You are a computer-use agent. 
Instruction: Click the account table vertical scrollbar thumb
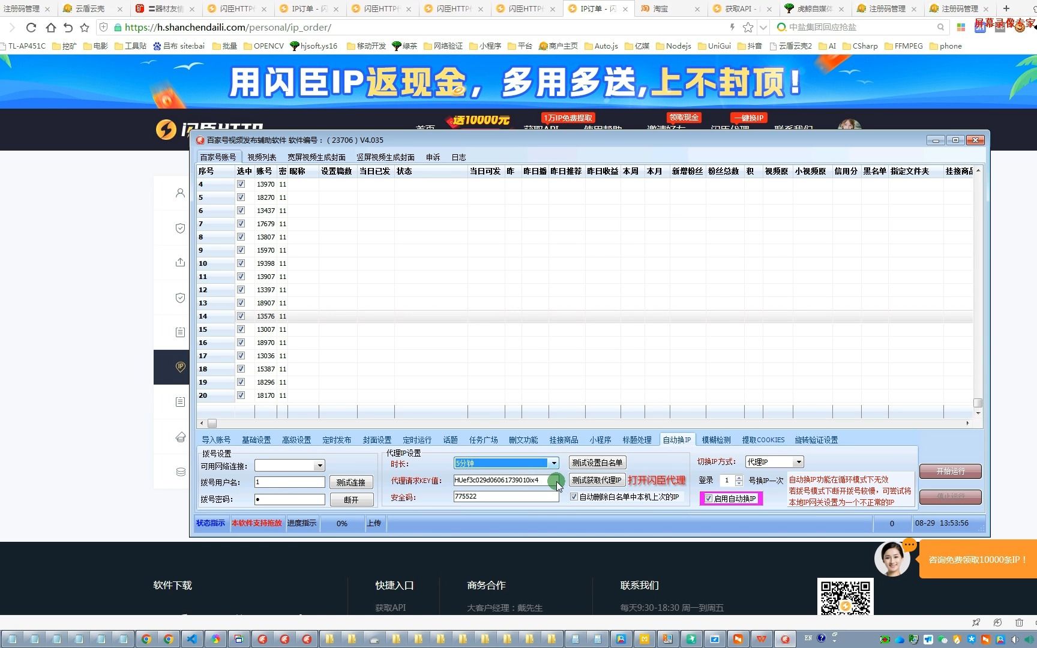[x=978, y=403]
